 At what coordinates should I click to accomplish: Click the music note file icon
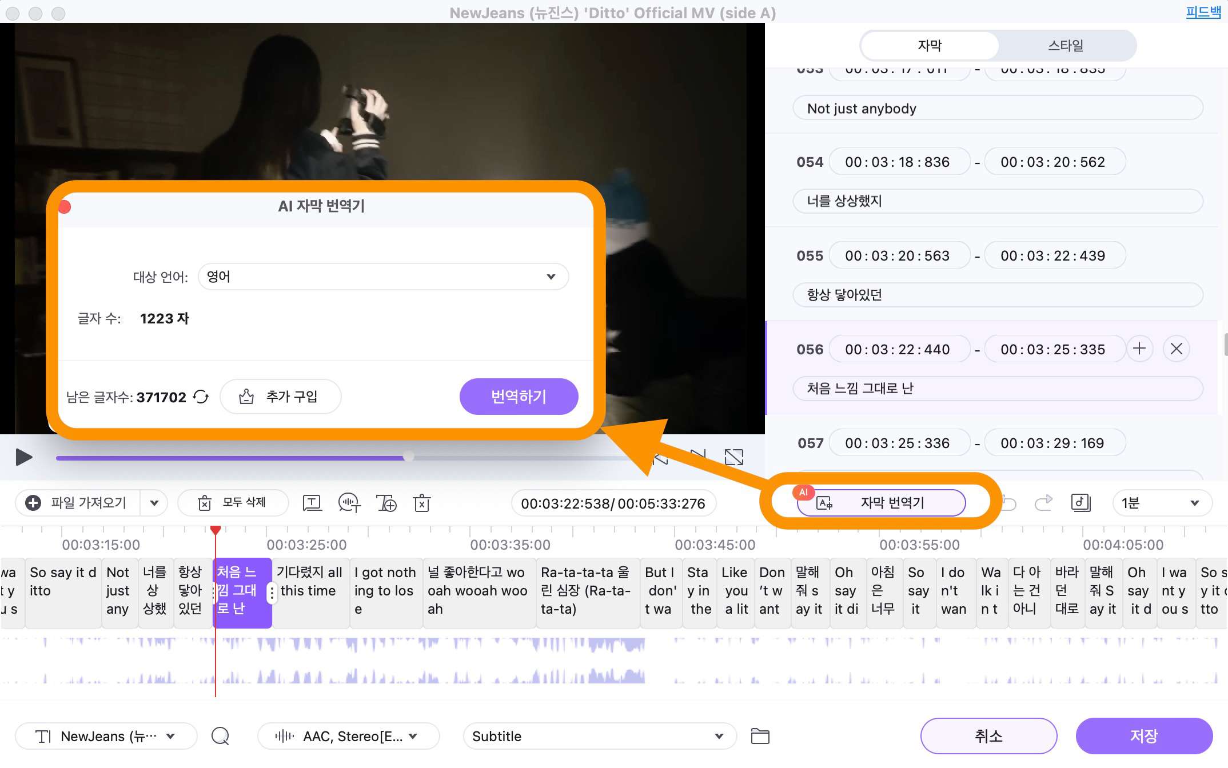point(1081,503)
